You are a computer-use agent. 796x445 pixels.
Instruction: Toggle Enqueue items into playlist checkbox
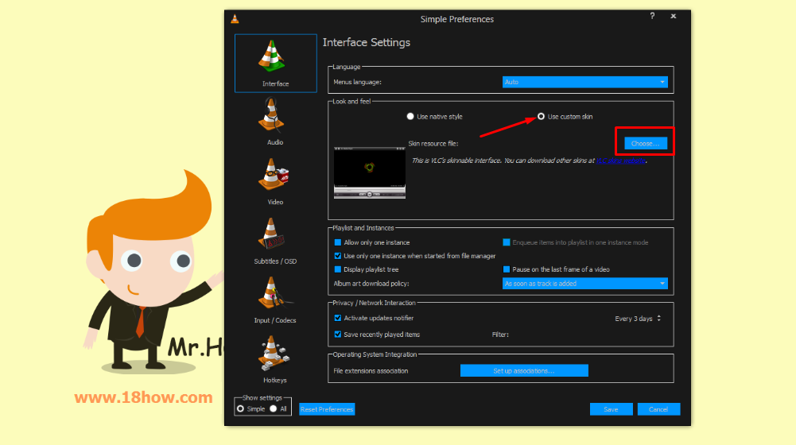[506, 242]
